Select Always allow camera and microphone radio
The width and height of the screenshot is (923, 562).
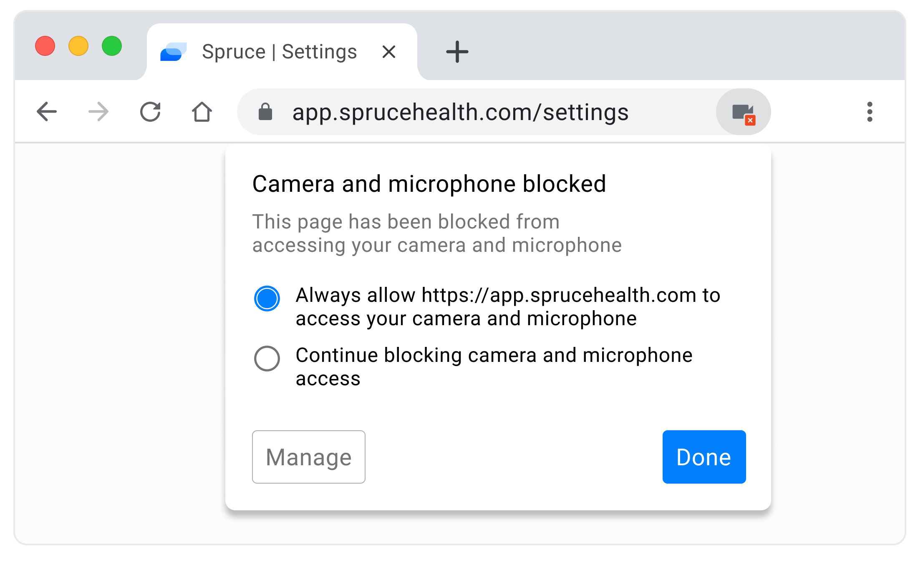[x=267, y=299]
